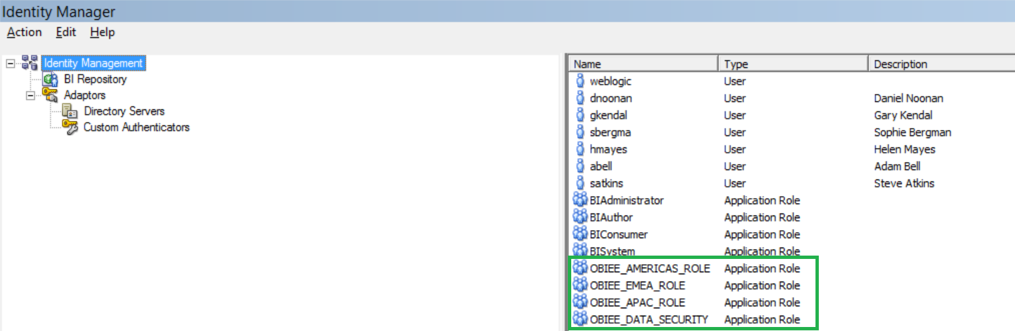Open the Edit menu
Viewport: 1015px width, 331px height.
point(66,32)
